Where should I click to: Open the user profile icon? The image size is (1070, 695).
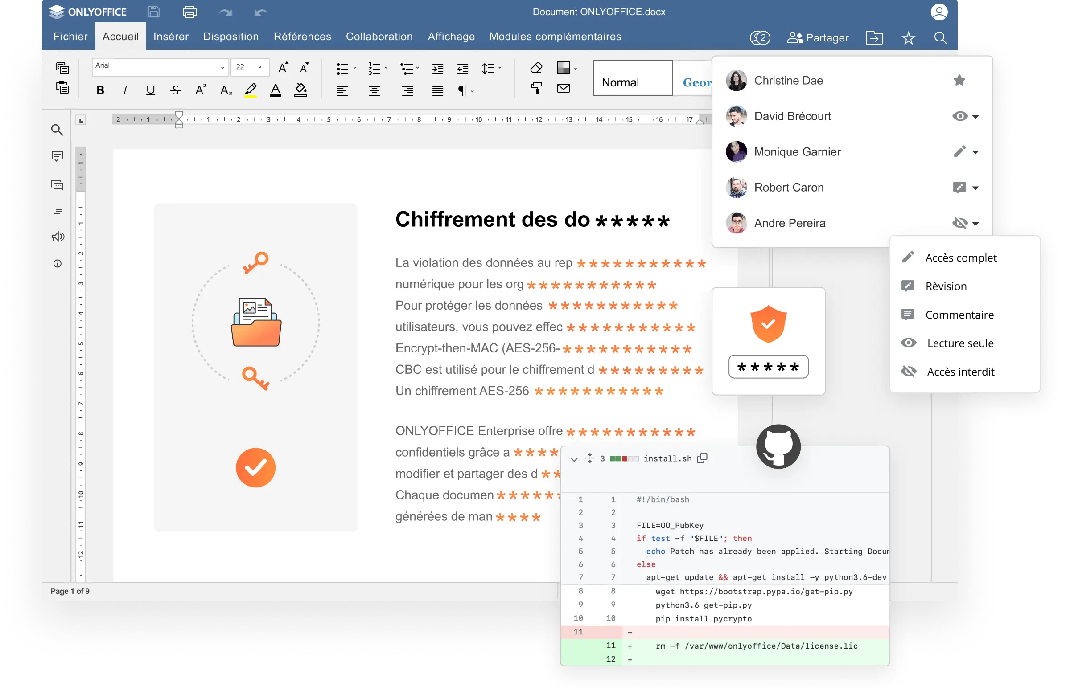click(939, 12)
